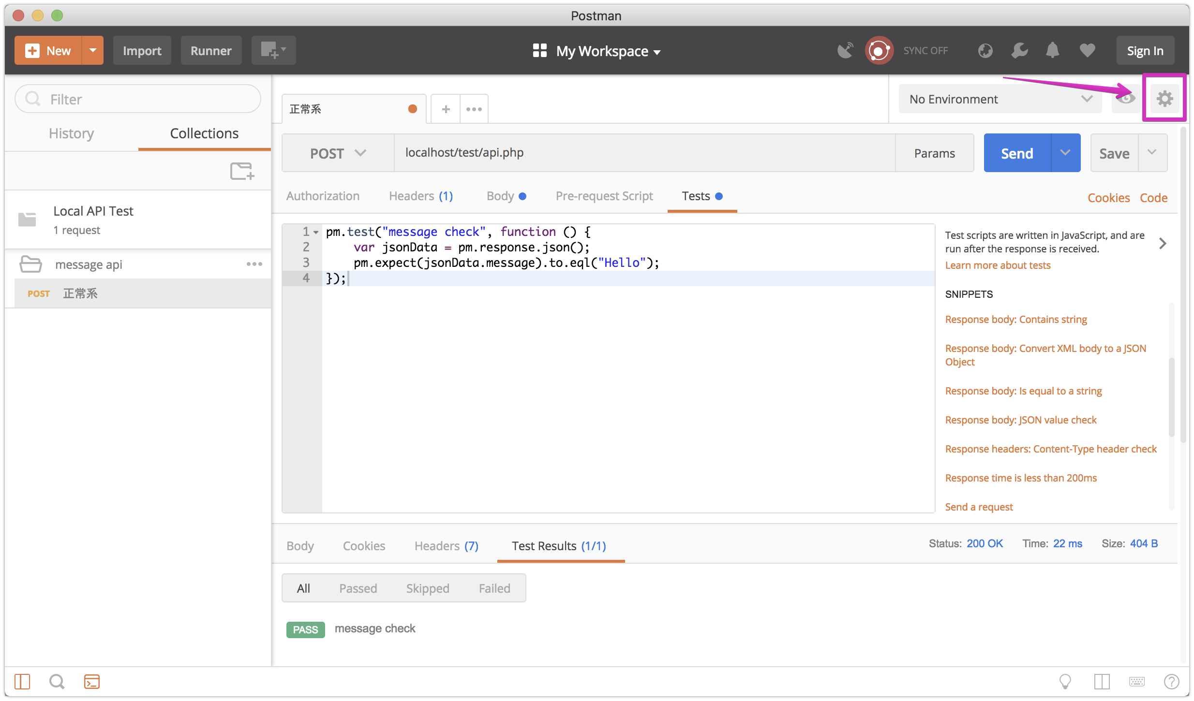This screenshot has width=1194, height=701.
Task: Open the new window icon button
Action: (273, 50)
